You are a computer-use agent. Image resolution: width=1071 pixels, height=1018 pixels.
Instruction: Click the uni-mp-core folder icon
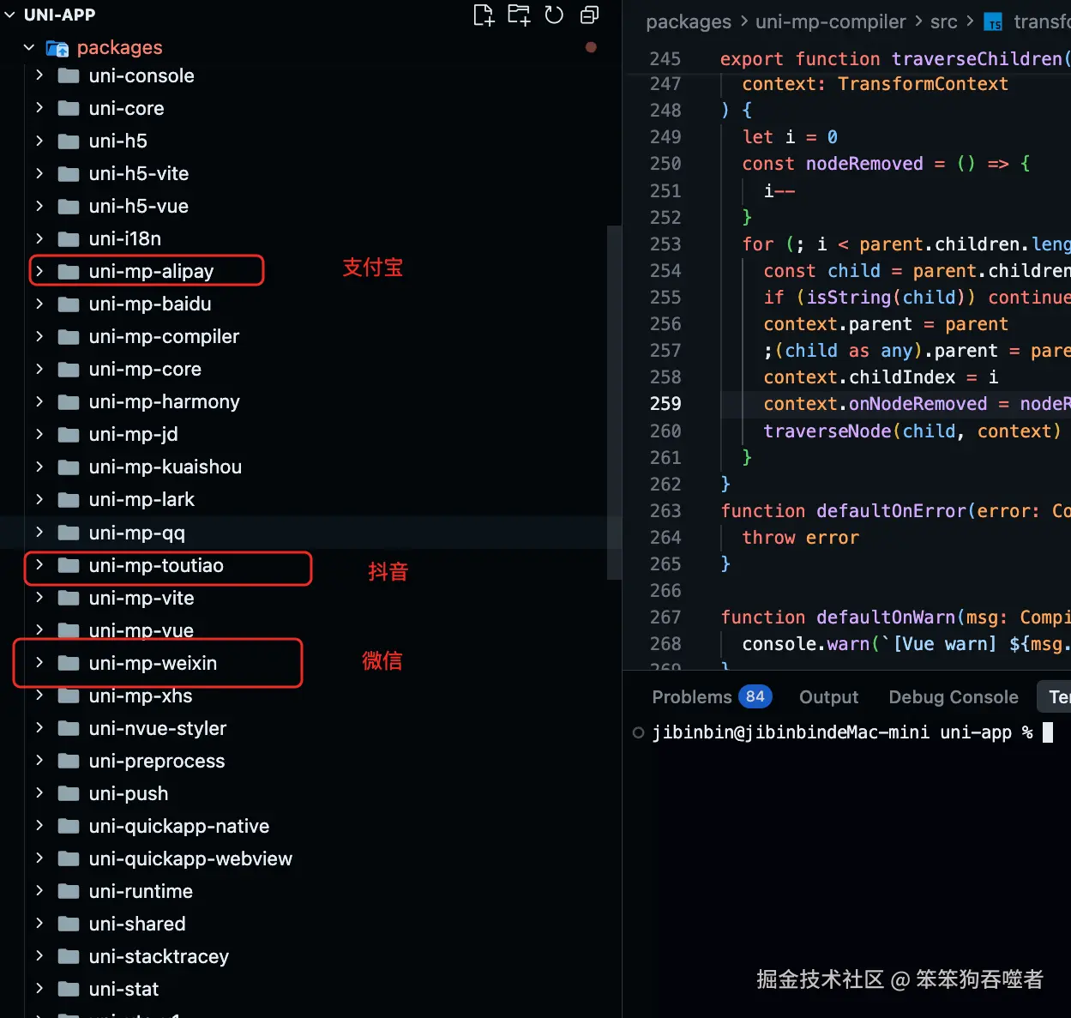tap(69, 370)
